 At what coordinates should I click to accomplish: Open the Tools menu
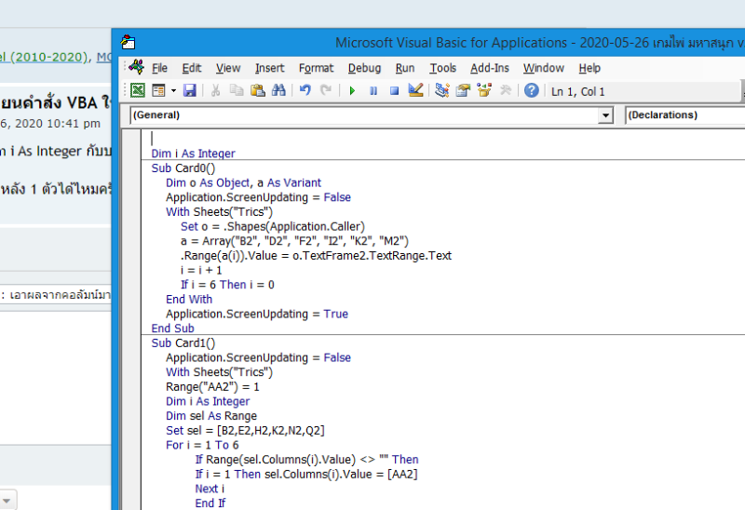pos(442,68)
